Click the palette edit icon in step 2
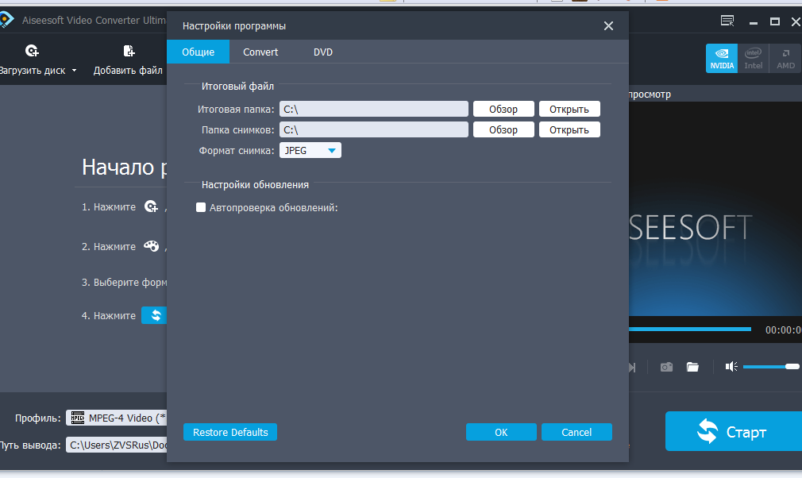 tap(151, 246)
